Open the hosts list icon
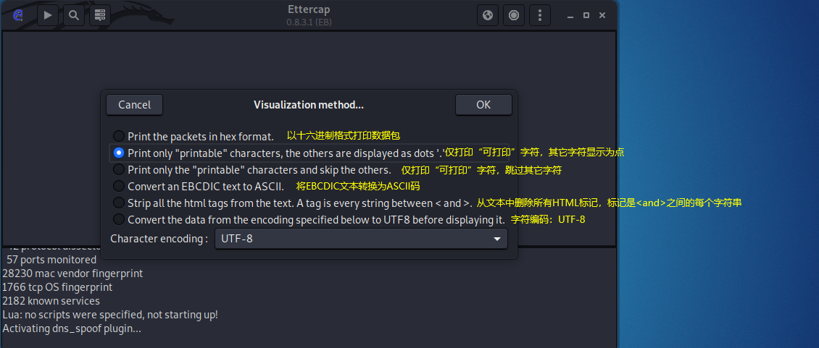819x348 pixels. 99,15
